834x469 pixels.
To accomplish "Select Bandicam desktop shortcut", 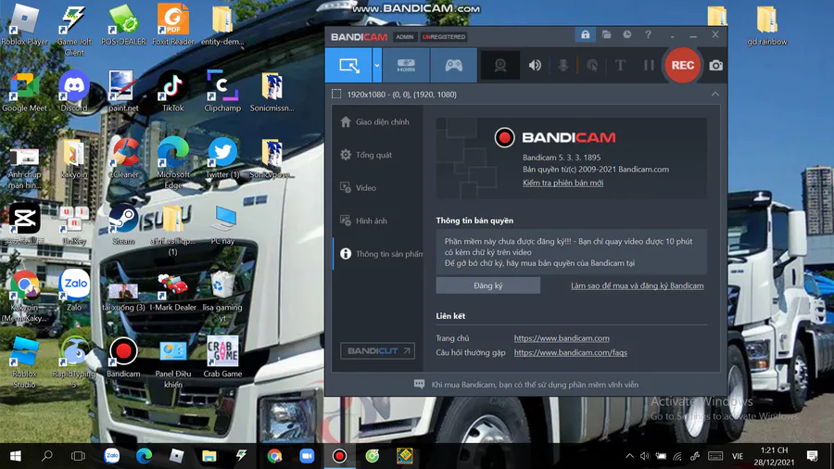I will point(123,358).
